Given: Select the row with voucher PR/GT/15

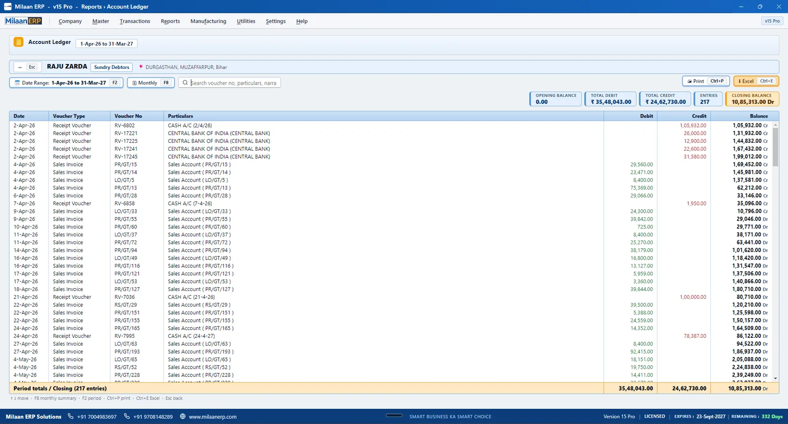Looking at the screenshot, I should point(391,164).
